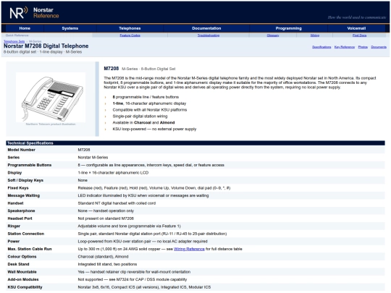Image resolution: width=391 pixels, height=293 pixels.
Task: Open the Home menu item
Action: (x=25, y=28)
